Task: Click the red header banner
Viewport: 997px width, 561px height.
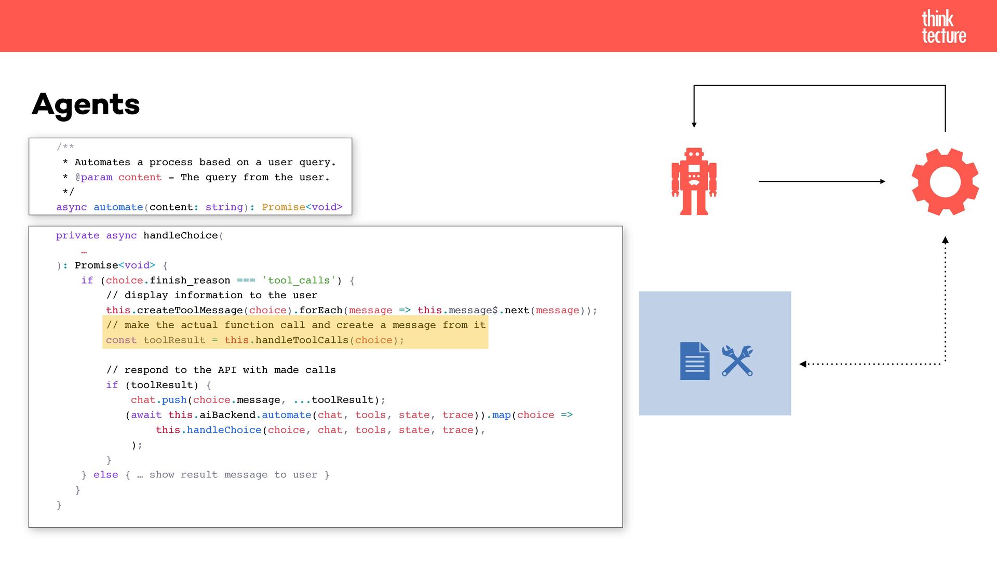Action: (467, 26)
